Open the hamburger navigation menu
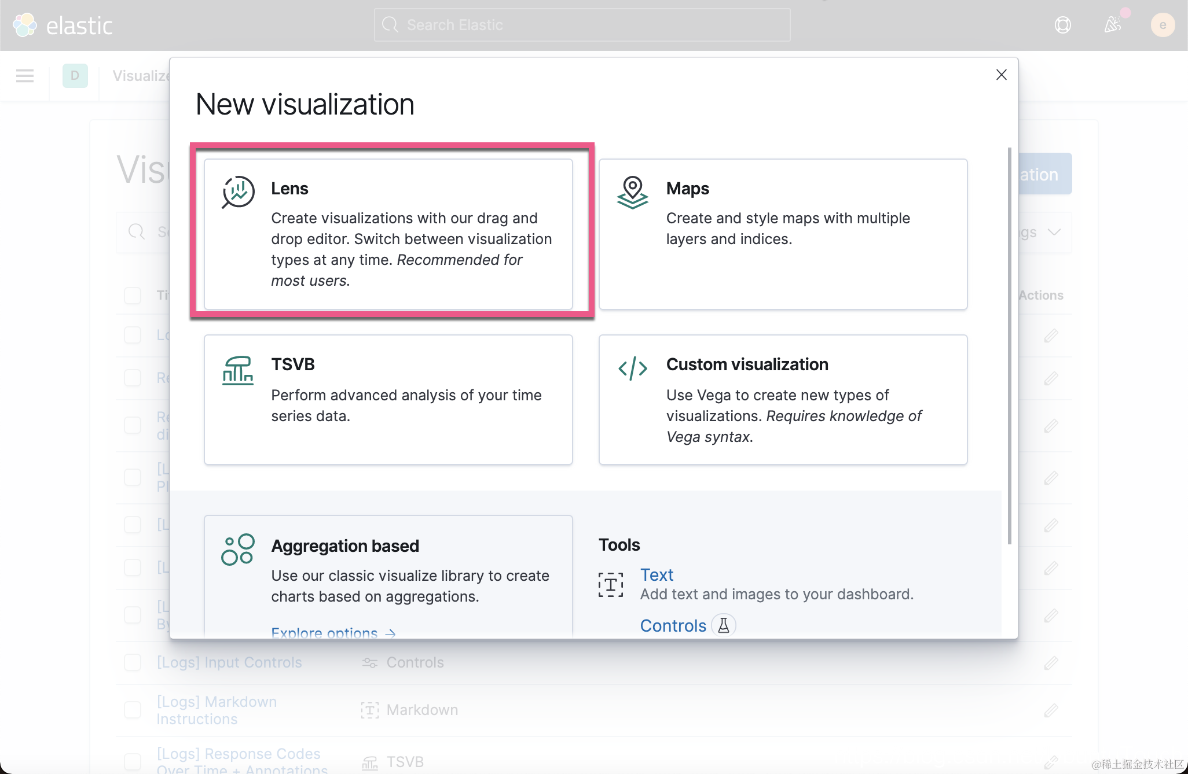The image size is (1188, 774). pos(25,76)
